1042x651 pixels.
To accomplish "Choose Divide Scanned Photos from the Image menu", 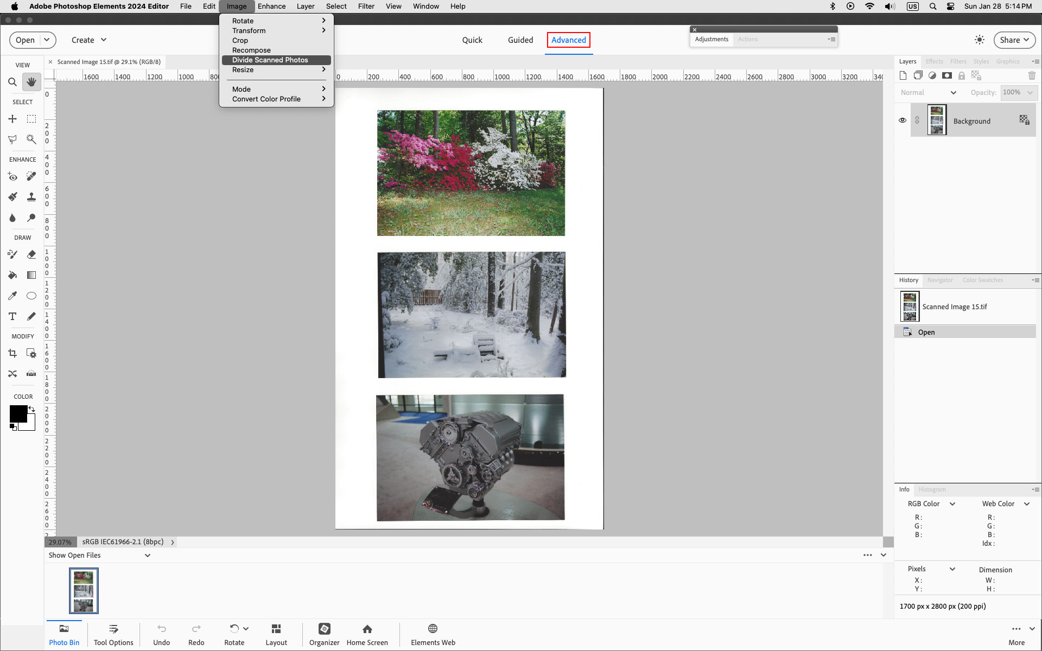I will point(270,60).
